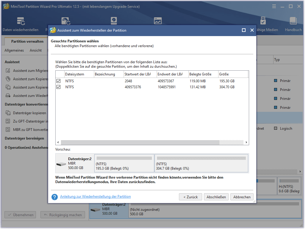This screenshot has width=305, height=229.
Task: Click the list's left scroll arrow
Action: coord(58,143)
